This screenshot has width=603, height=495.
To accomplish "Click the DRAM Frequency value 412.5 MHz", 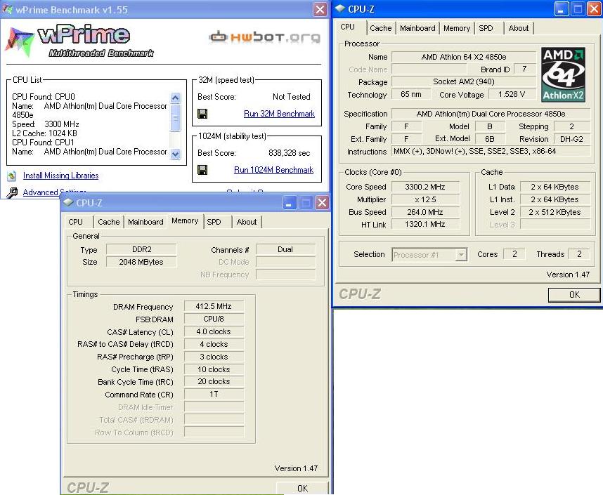I will (x=214, y=306).
